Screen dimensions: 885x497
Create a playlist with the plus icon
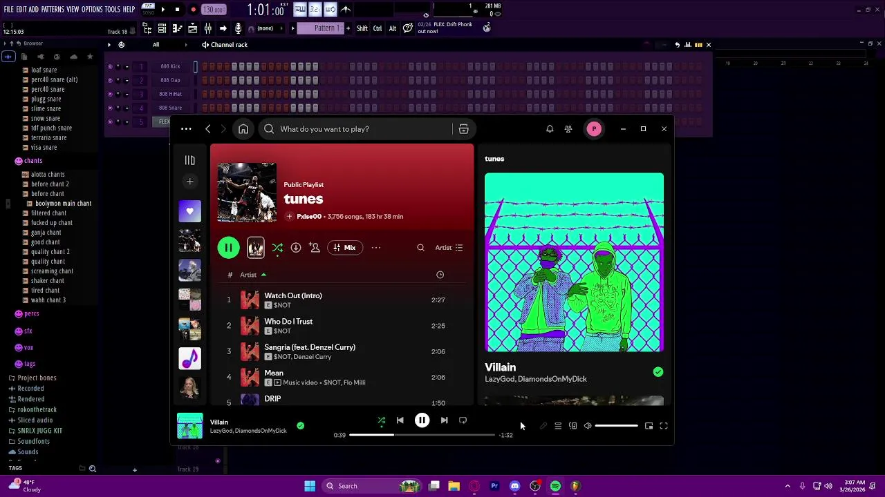[x=189, y=182]
